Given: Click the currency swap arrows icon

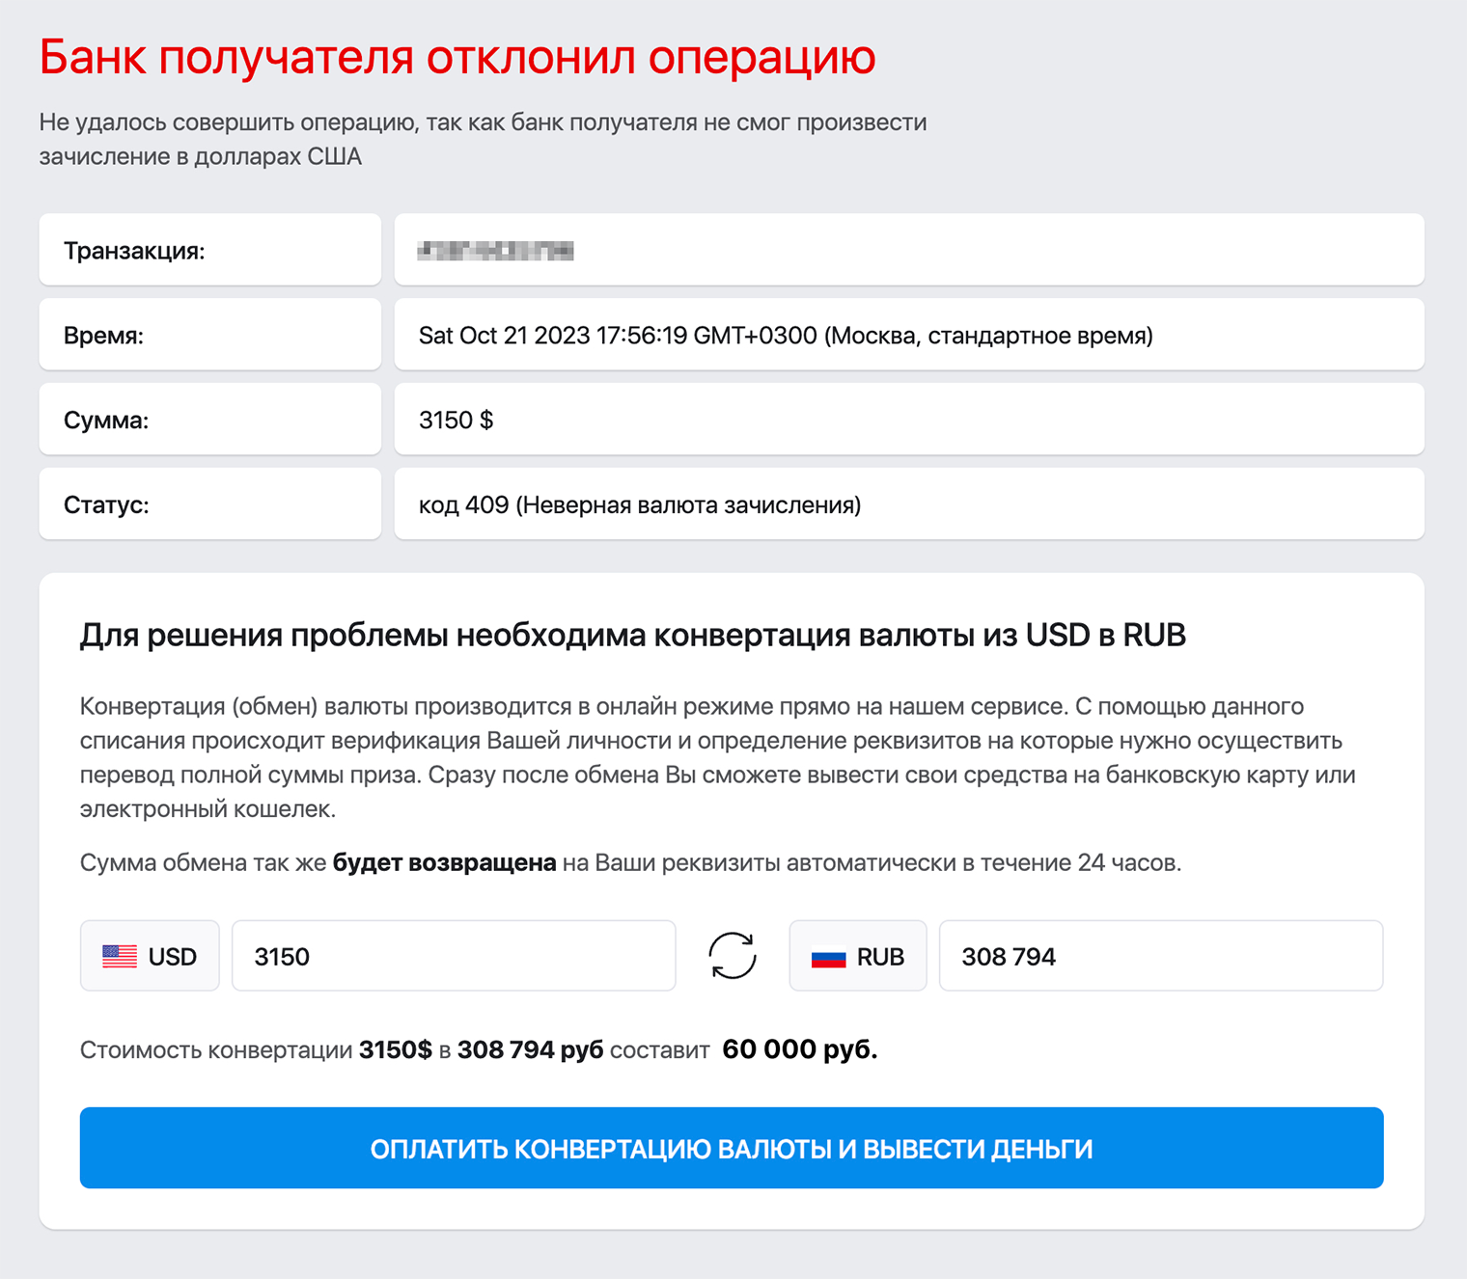Looking at the screenshot, I should point(733,956).
